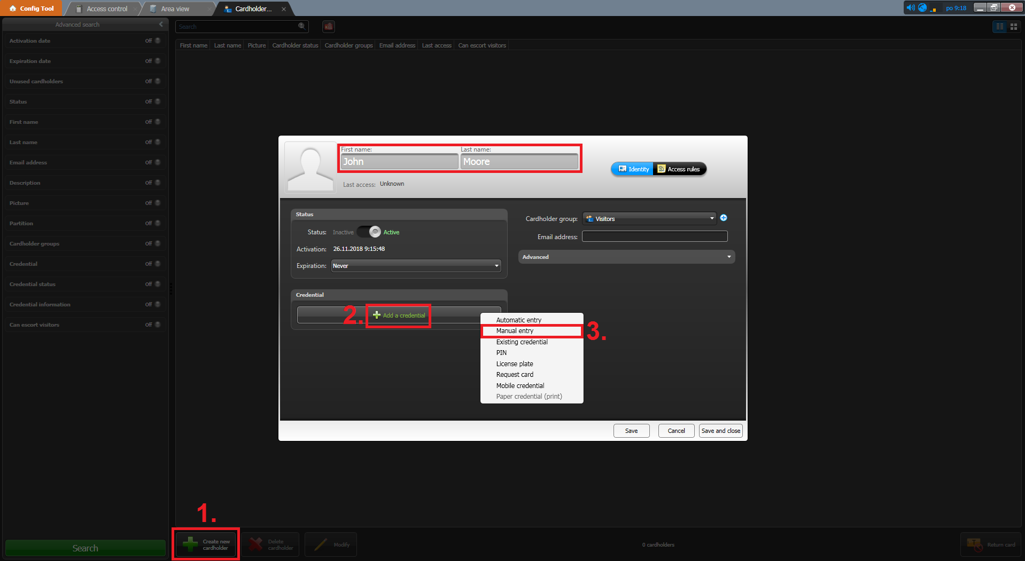Click the magnifier icon in search box
The image size is (1025, 561).
click(301, 26)
